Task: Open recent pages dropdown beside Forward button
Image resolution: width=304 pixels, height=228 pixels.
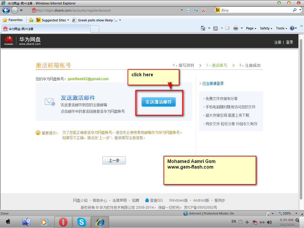Action: pos(21,10)
